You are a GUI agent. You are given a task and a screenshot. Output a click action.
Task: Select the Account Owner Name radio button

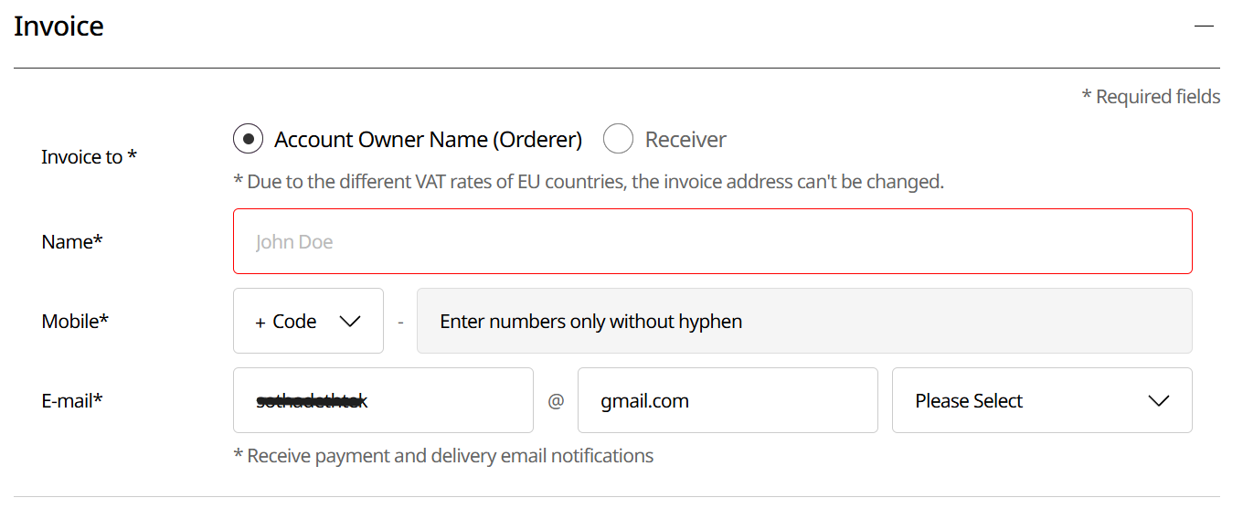coord(249,140)
